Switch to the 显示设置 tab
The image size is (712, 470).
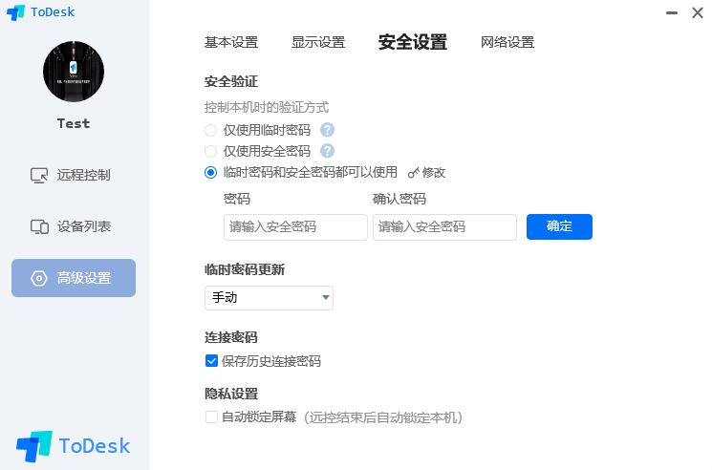pyautogui.click(x=318, y=43)
